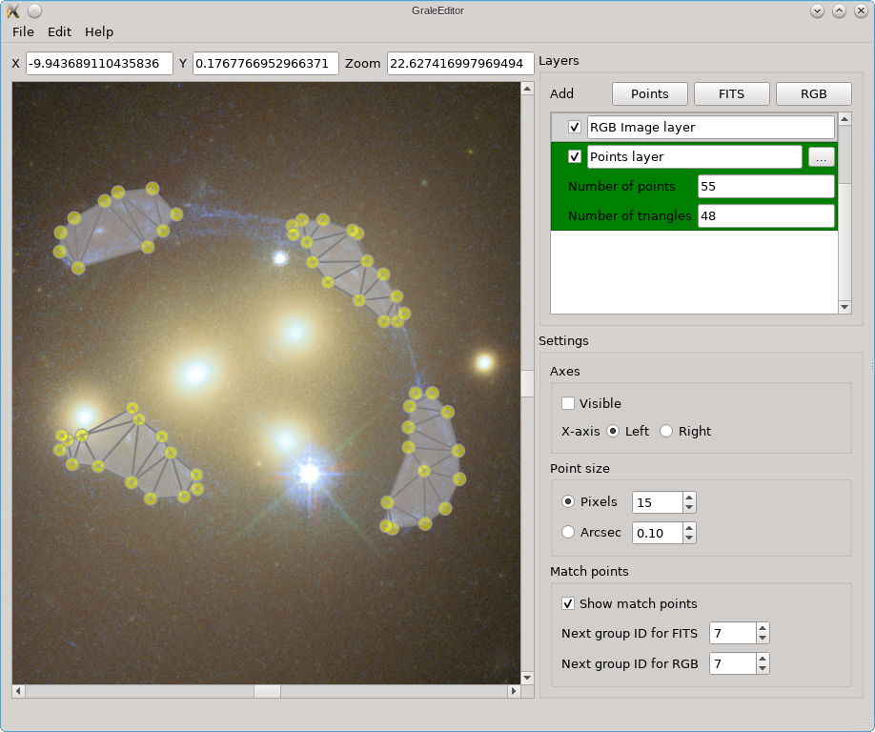Decrease Pixels point size with down arrow
The width and height of the screenshot is (875, 732).
[689, 507]
